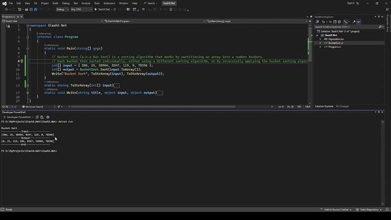Open the File menu
The image size is (391, 220).
tap(11, 3)
